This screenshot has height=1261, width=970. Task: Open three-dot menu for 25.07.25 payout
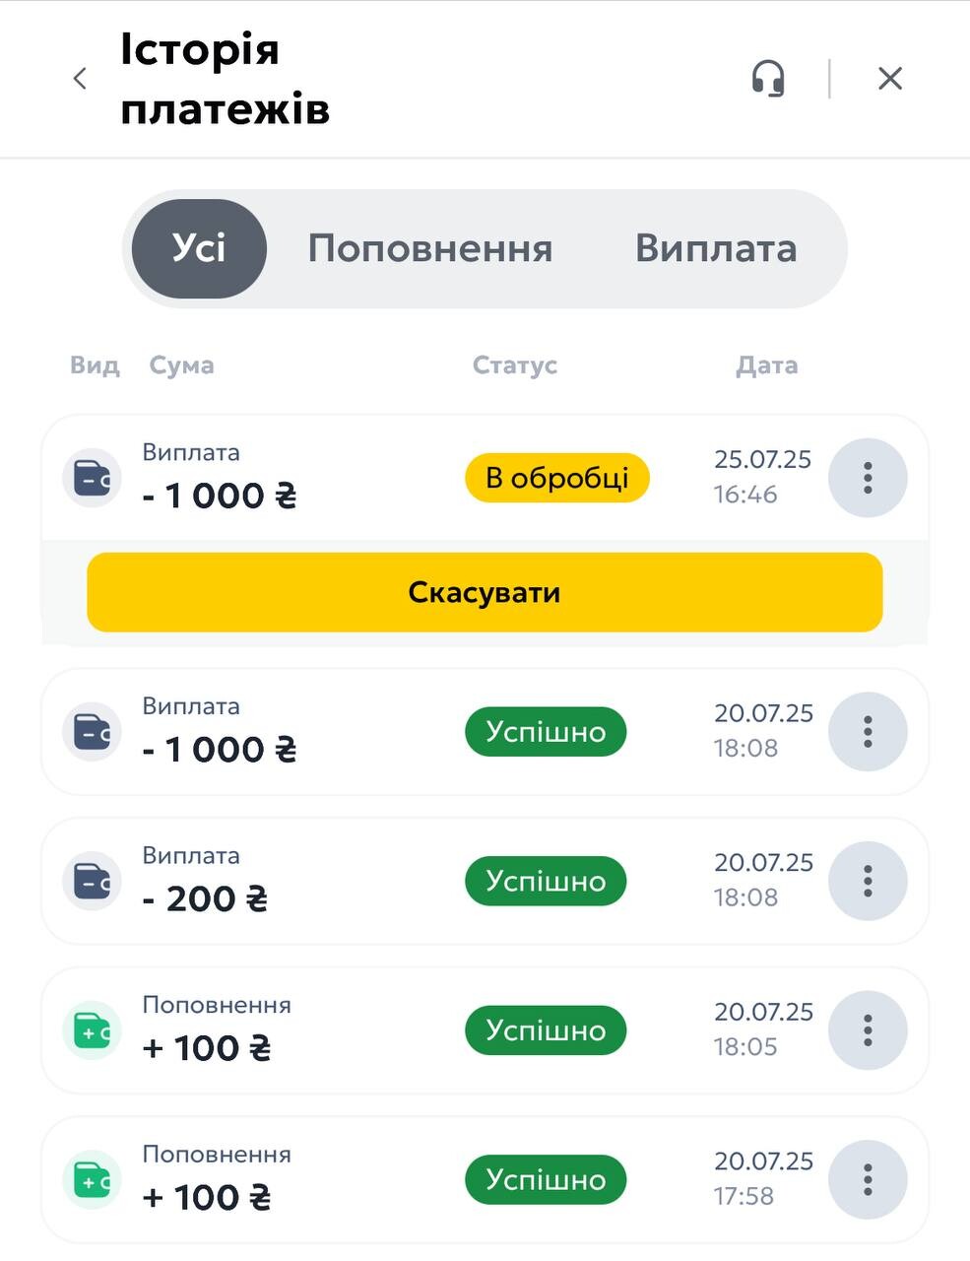(x=868, y=478)
